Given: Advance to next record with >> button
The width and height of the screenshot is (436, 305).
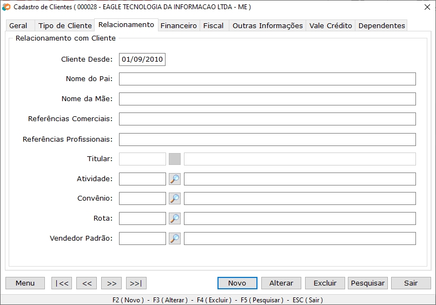Looking at the screenshot, I should [111, 283].
